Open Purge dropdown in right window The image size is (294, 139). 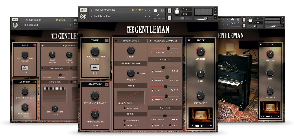239,23
